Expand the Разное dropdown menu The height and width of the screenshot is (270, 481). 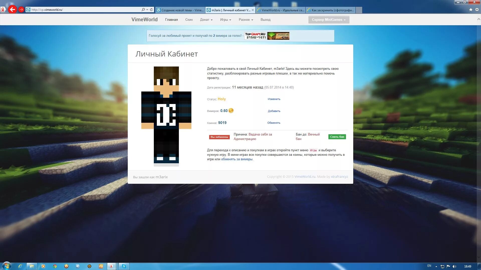[246, 20]
